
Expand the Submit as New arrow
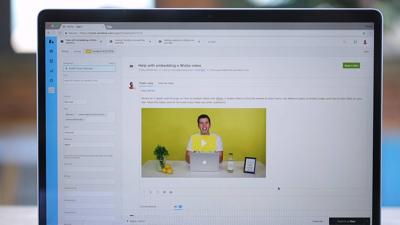point(367,221)
